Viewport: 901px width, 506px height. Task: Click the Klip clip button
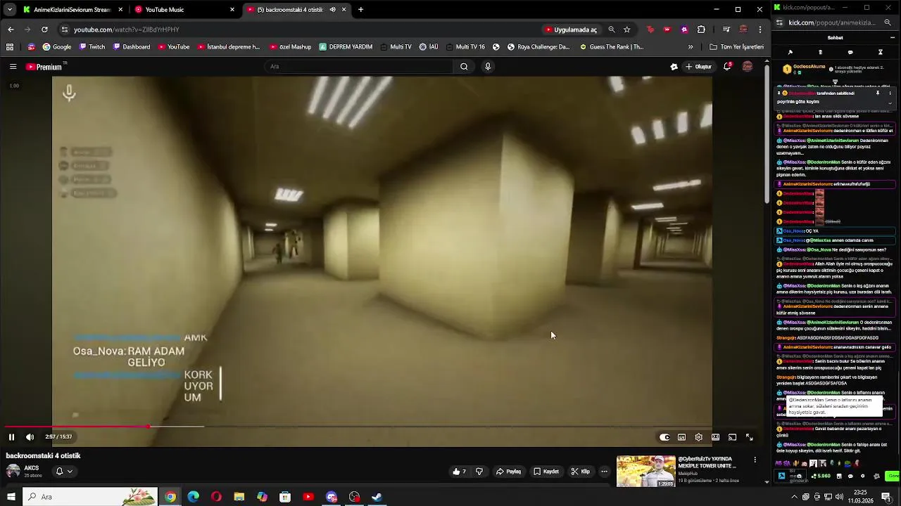[x=580, y=472]
